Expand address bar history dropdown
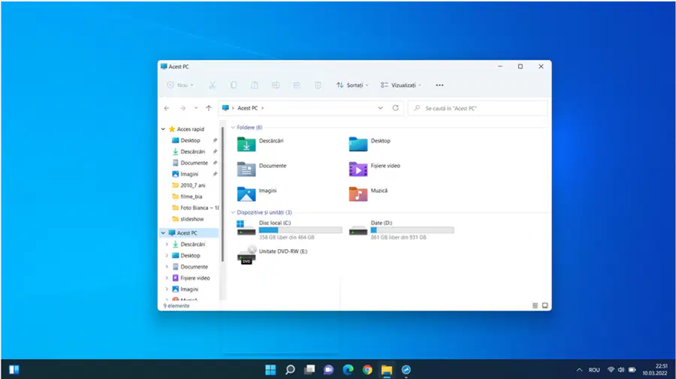The width and height of the screenshot is (676, 379). coord(380,108)
